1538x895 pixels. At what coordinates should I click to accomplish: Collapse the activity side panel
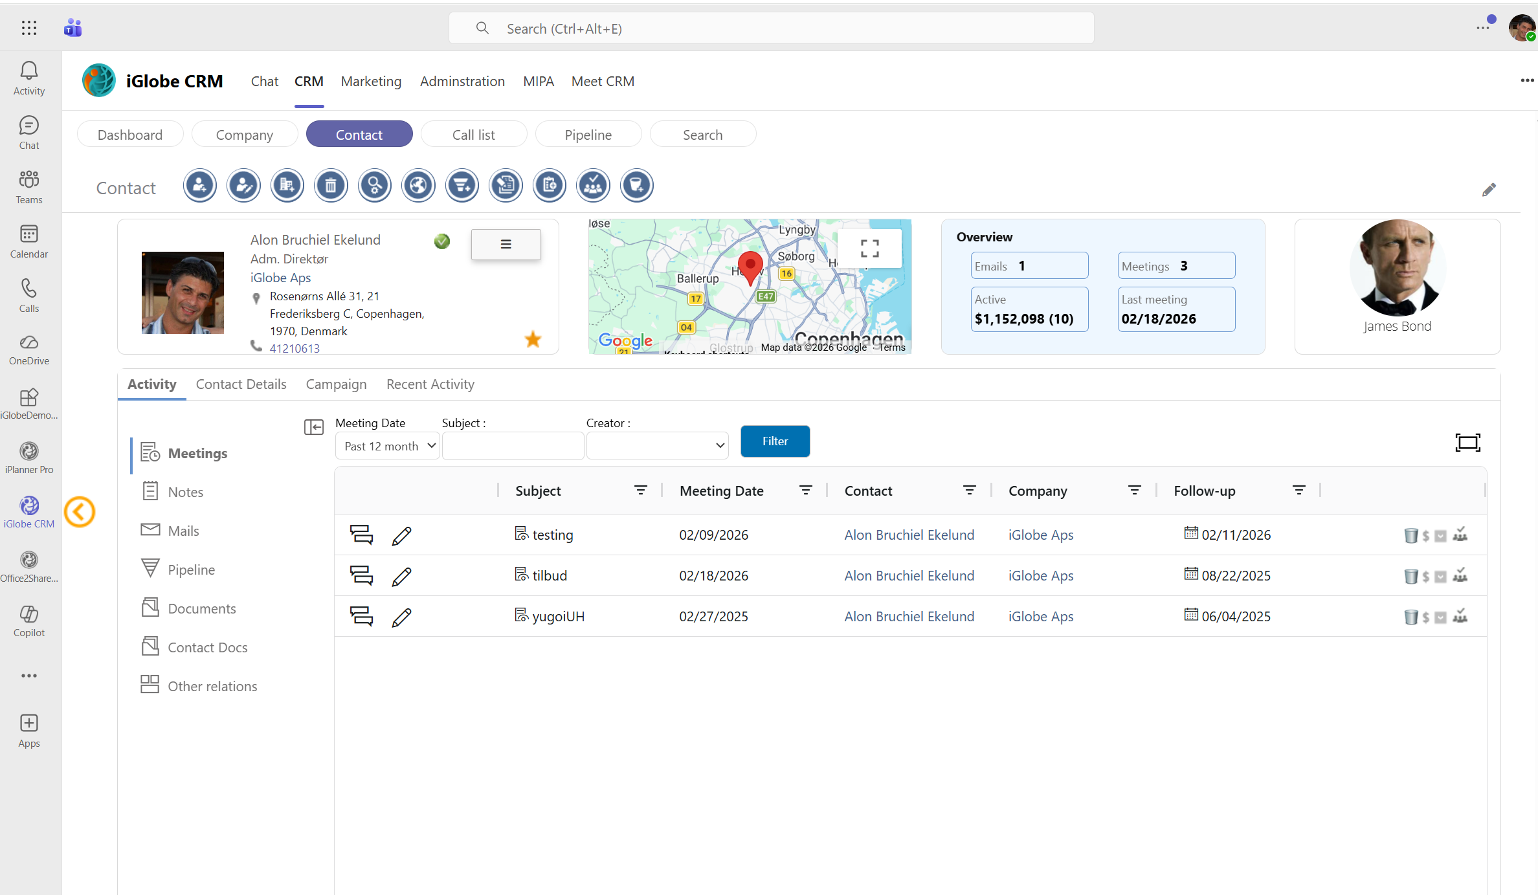click(314, 427)
